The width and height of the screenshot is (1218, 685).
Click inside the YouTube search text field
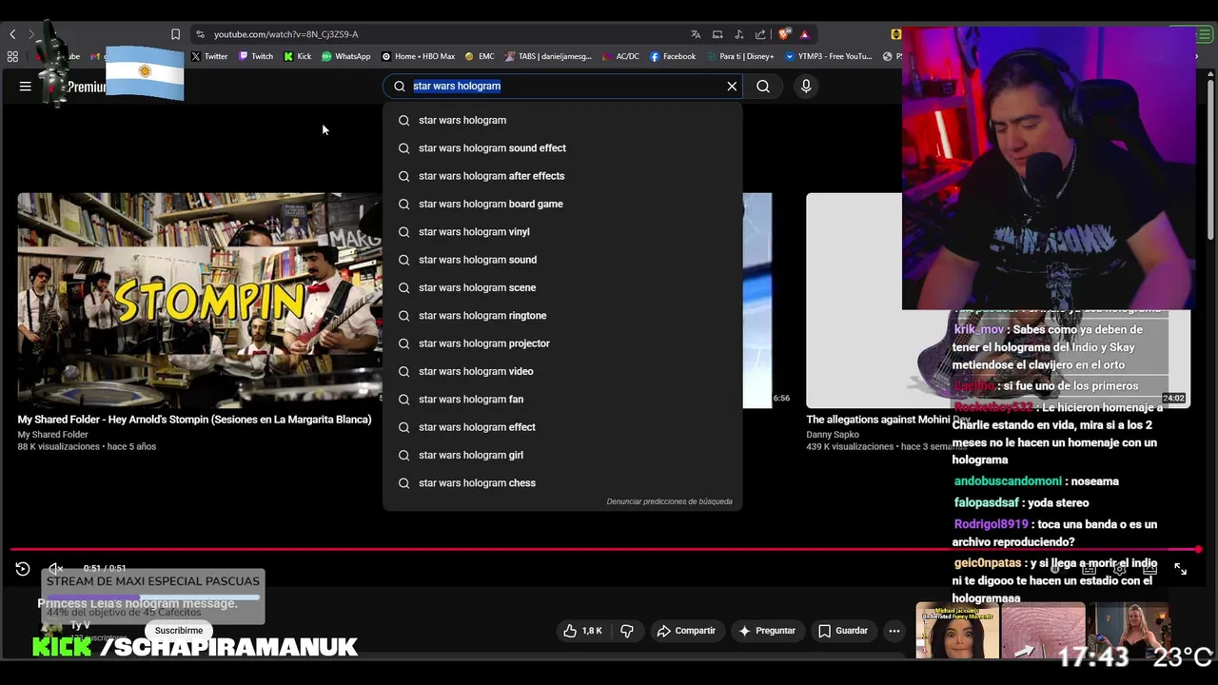[x=566, y=87]
